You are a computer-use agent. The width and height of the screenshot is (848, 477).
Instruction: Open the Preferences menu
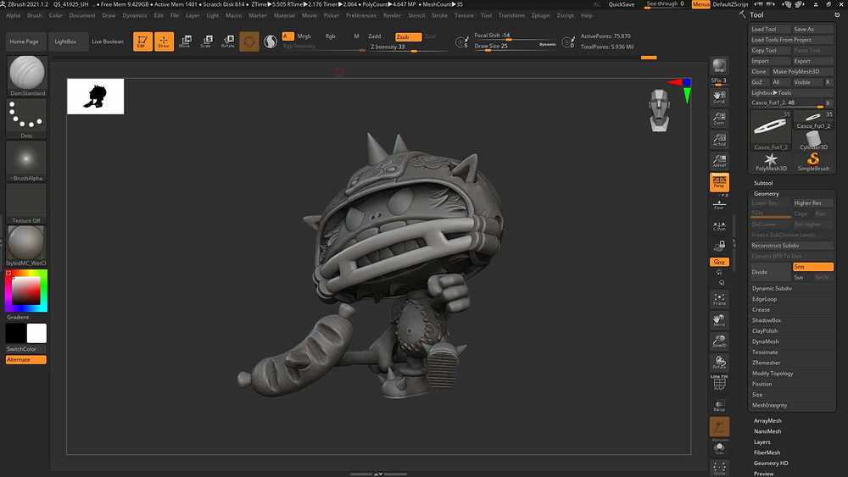tap(360, 15)
